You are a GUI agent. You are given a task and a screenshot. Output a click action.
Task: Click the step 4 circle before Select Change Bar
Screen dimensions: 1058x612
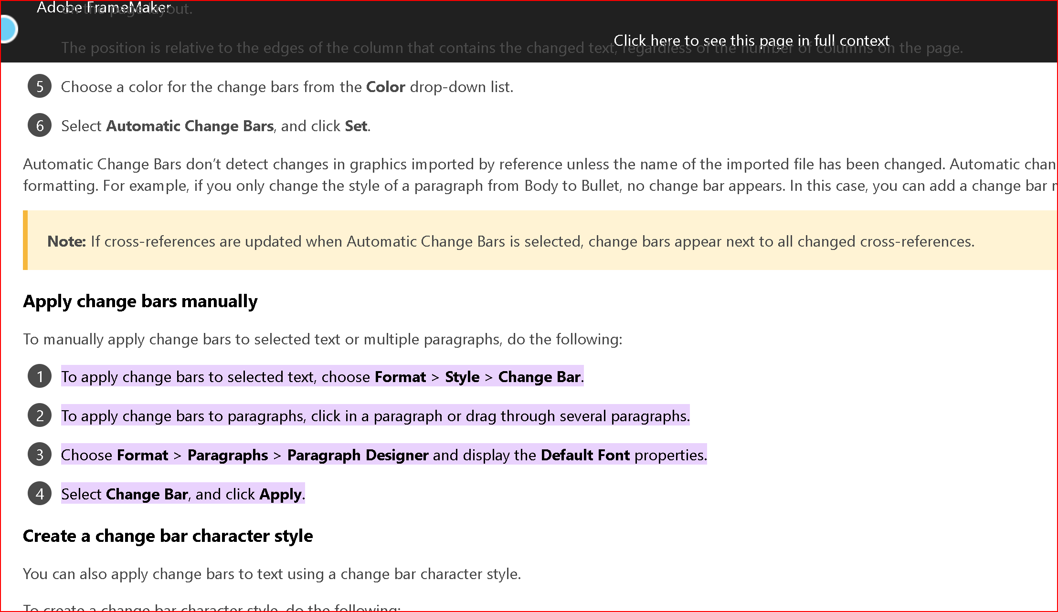pyautogui.click(x=39, y=494)
